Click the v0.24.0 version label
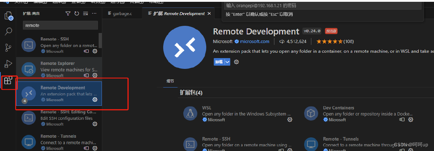The height and width of the screenshot is (151, 434). [x=312, y=31]
